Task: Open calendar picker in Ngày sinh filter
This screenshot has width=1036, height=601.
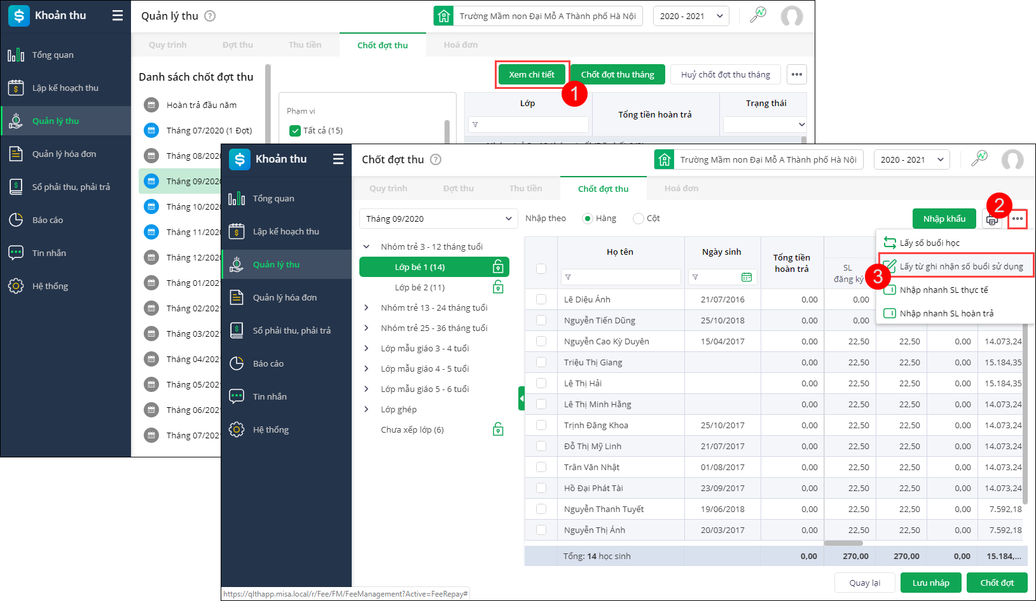Action: pyautogui.click(x=747, y=277)
